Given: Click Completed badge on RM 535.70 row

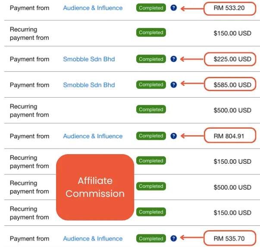Looking at the screenshot, I should point(151,238).
